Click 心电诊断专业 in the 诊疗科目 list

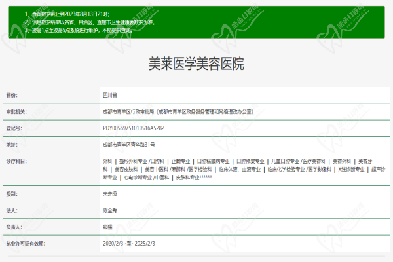coord(138,178)
